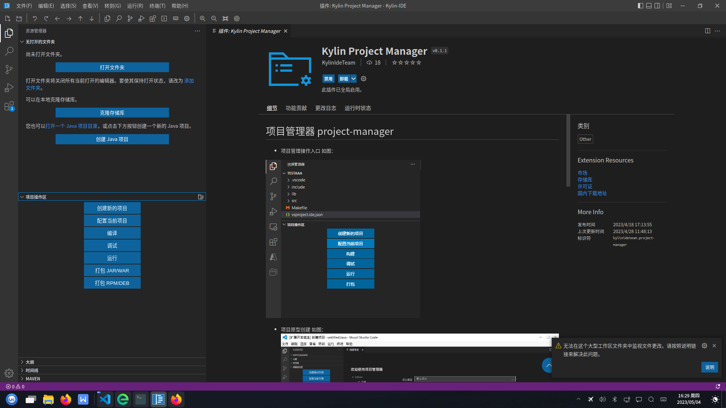Open Run and Debug view in activity bar
This screenshot has height=408, width=726.
9,88
